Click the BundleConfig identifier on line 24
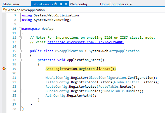 pyautogui.click(x=57, y=91)
